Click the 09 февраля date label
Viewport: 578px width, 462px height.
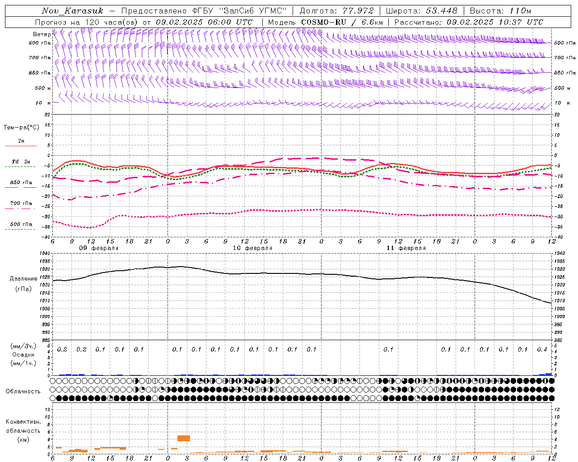99,248
